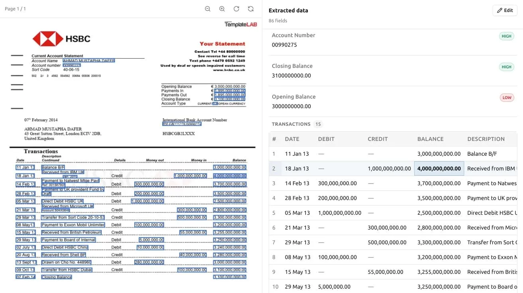The width and height of the screenshot is (523, 293).
Task: Click the HIGH badge for Account Number
Action: pos(507,36)
